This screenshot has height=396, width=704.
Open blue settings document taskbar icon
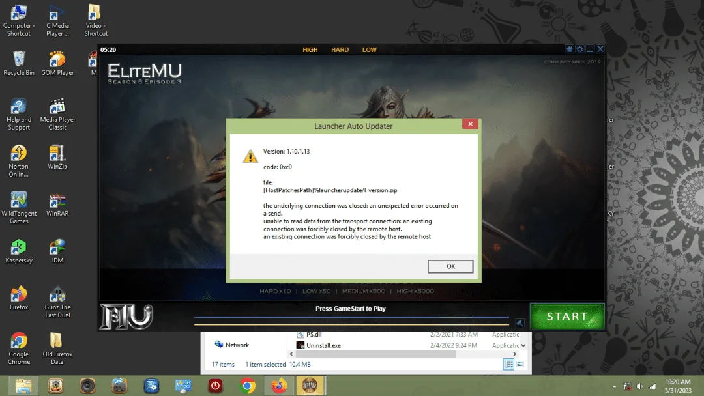(x=151, y=386)
